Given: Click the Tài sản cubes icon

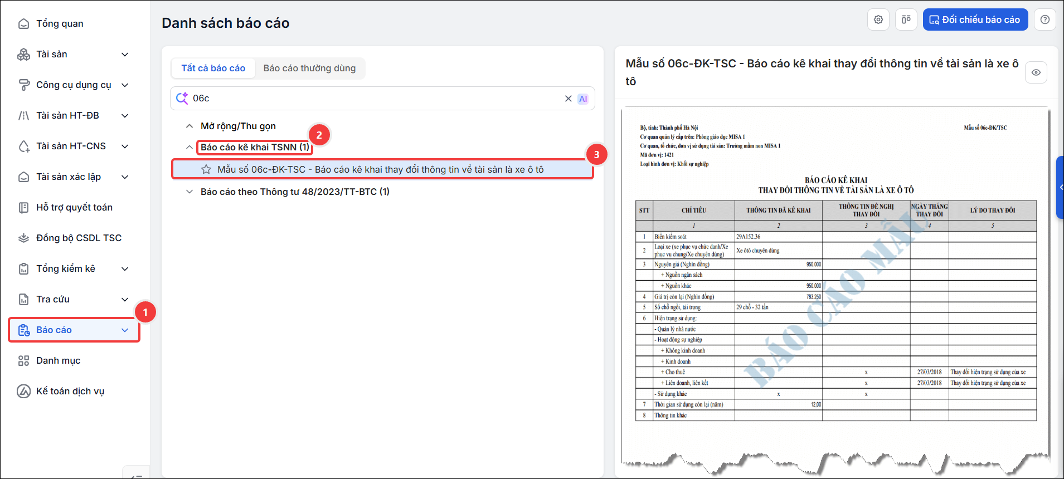Looking at the screenshot, I should click(23, 54).
